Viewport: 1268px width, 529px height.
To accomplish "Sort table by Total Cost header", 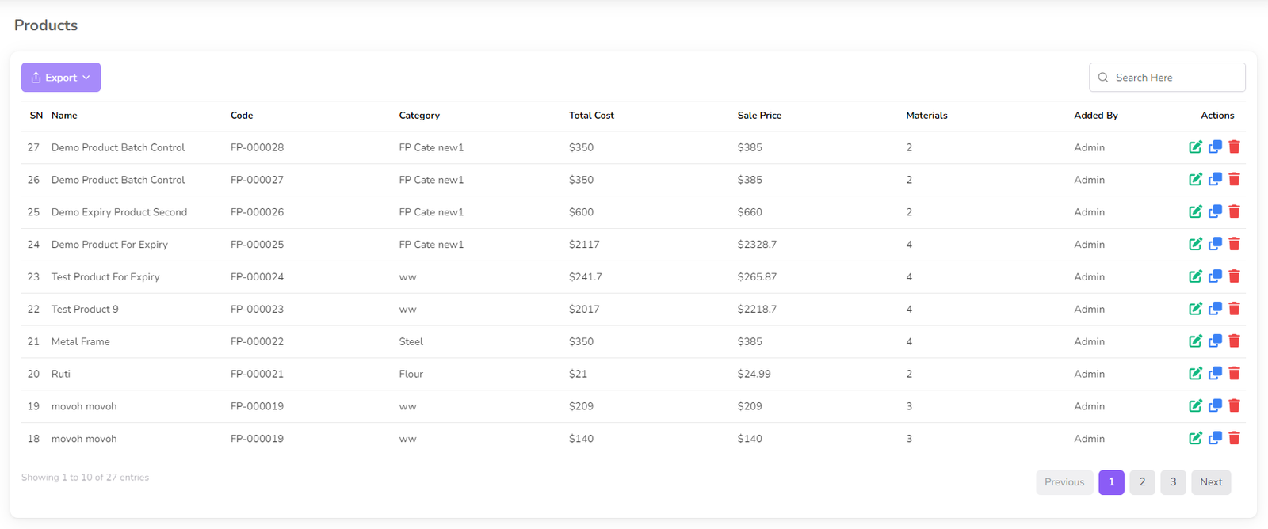I will (591, 116).
